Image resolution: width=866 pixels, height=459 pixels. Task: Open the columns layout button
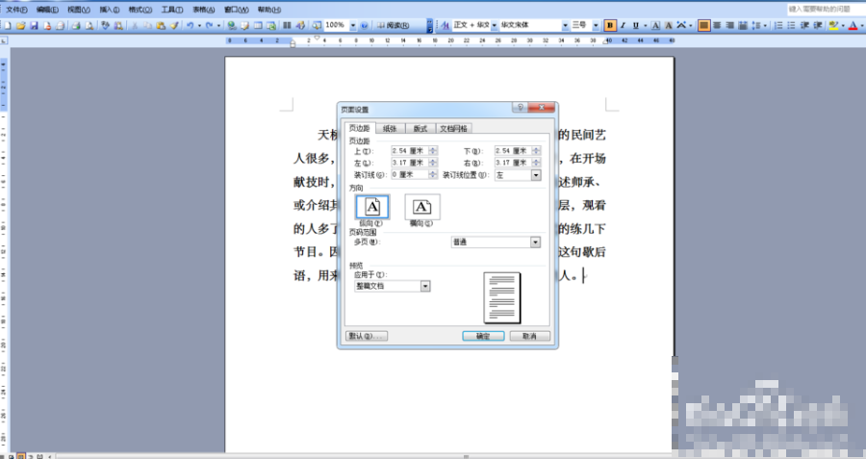pos(287,25)
